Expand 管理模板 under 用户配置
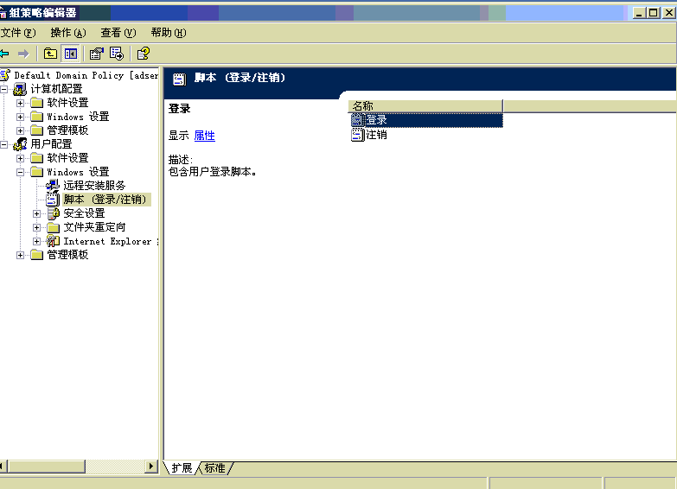Image resolution: width=677 pixels, height=489 pixels. click(20, 255)
